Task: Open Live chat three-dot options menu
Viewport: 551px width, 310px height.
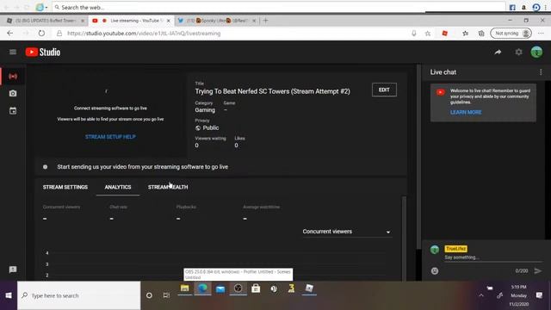Action: [x=541, y=72]
